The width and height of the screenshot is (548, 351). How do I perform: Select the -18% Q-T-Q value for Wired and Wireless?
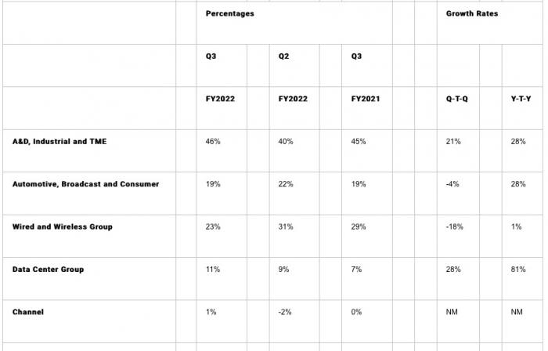click(x=454, y=227)
